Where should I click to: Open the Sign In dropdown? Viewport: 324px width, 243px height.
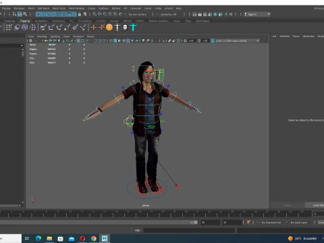(x=257, y=14)
